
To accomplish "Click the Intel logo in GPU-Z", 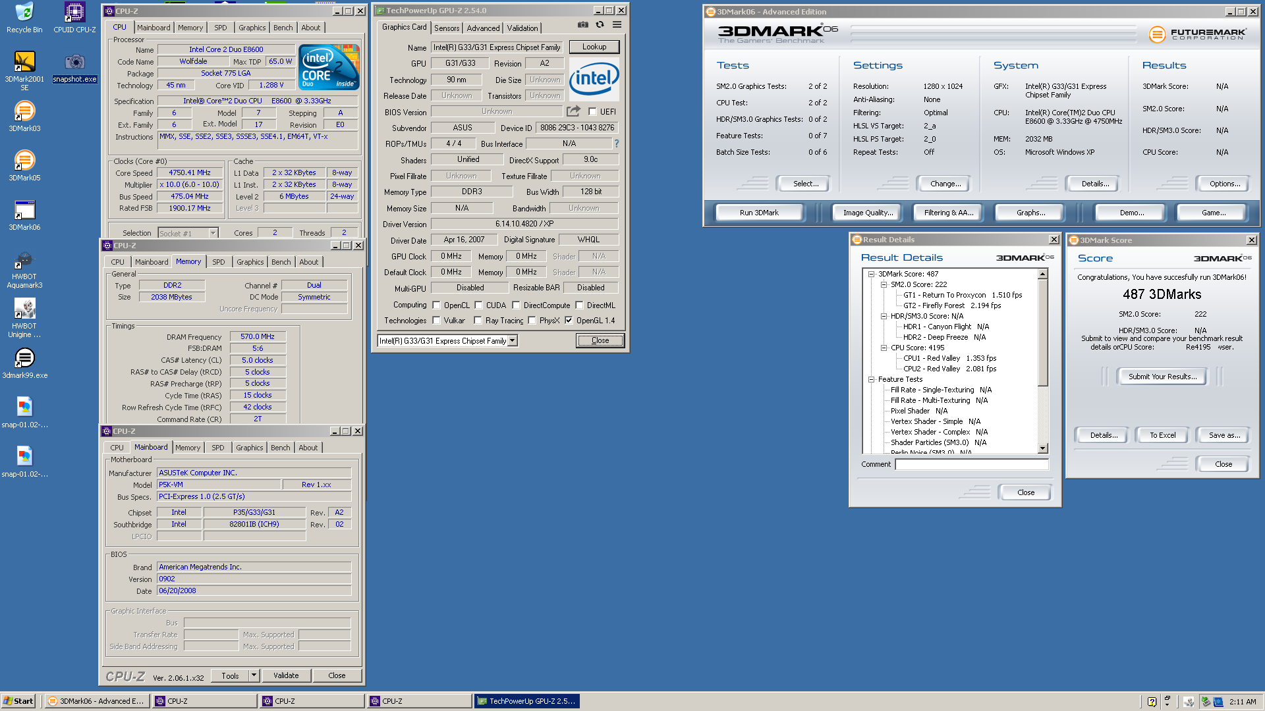I will (x=594, y=79).
